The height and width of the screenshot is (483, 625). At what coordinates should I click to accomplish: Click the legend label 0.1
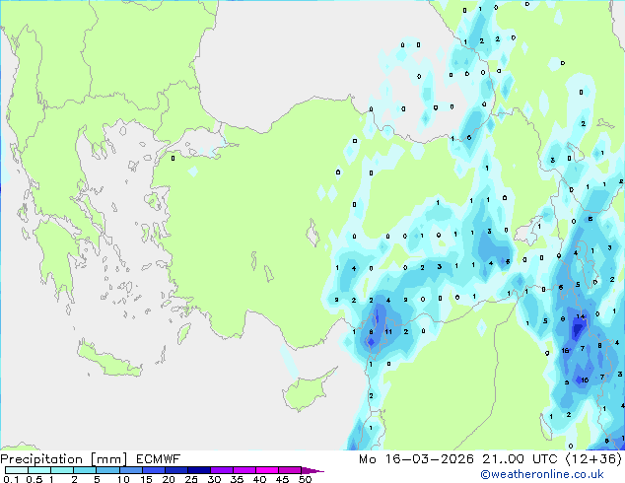tap(11, 479)
